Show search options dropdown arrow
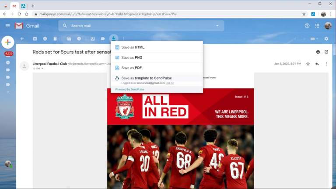The image size is (336, 189). click(x=217, y=26)
